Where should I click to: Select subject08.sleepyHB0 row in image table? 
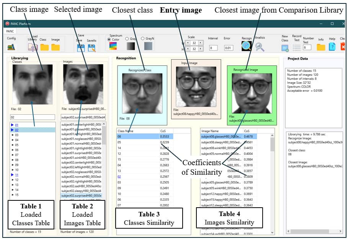229,142
